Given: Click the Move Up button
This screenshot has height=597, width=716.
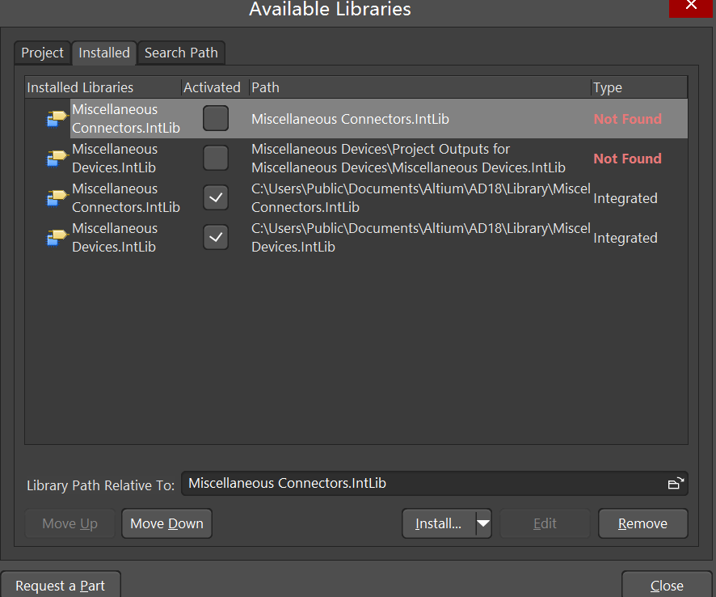Looking at the screenshot, I should click(x=69, y=523).
